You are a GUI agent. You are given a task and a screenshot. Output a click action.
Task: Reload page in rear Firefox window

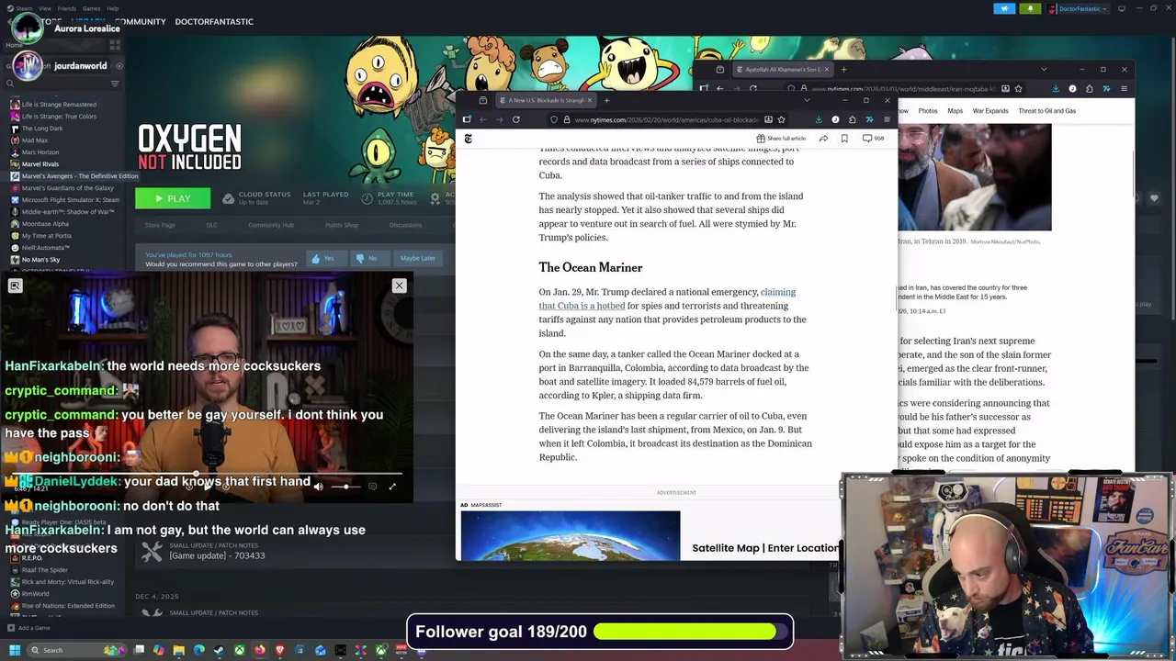(x=753, y=88)
